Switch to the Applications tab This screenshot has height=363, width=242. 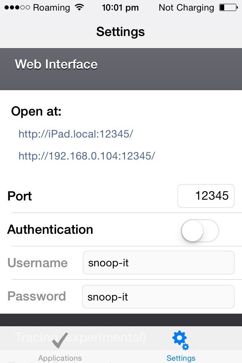(60, 349)
